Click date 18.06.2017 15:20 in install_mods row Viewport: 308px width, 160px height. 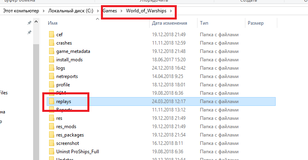click(169, 60)
